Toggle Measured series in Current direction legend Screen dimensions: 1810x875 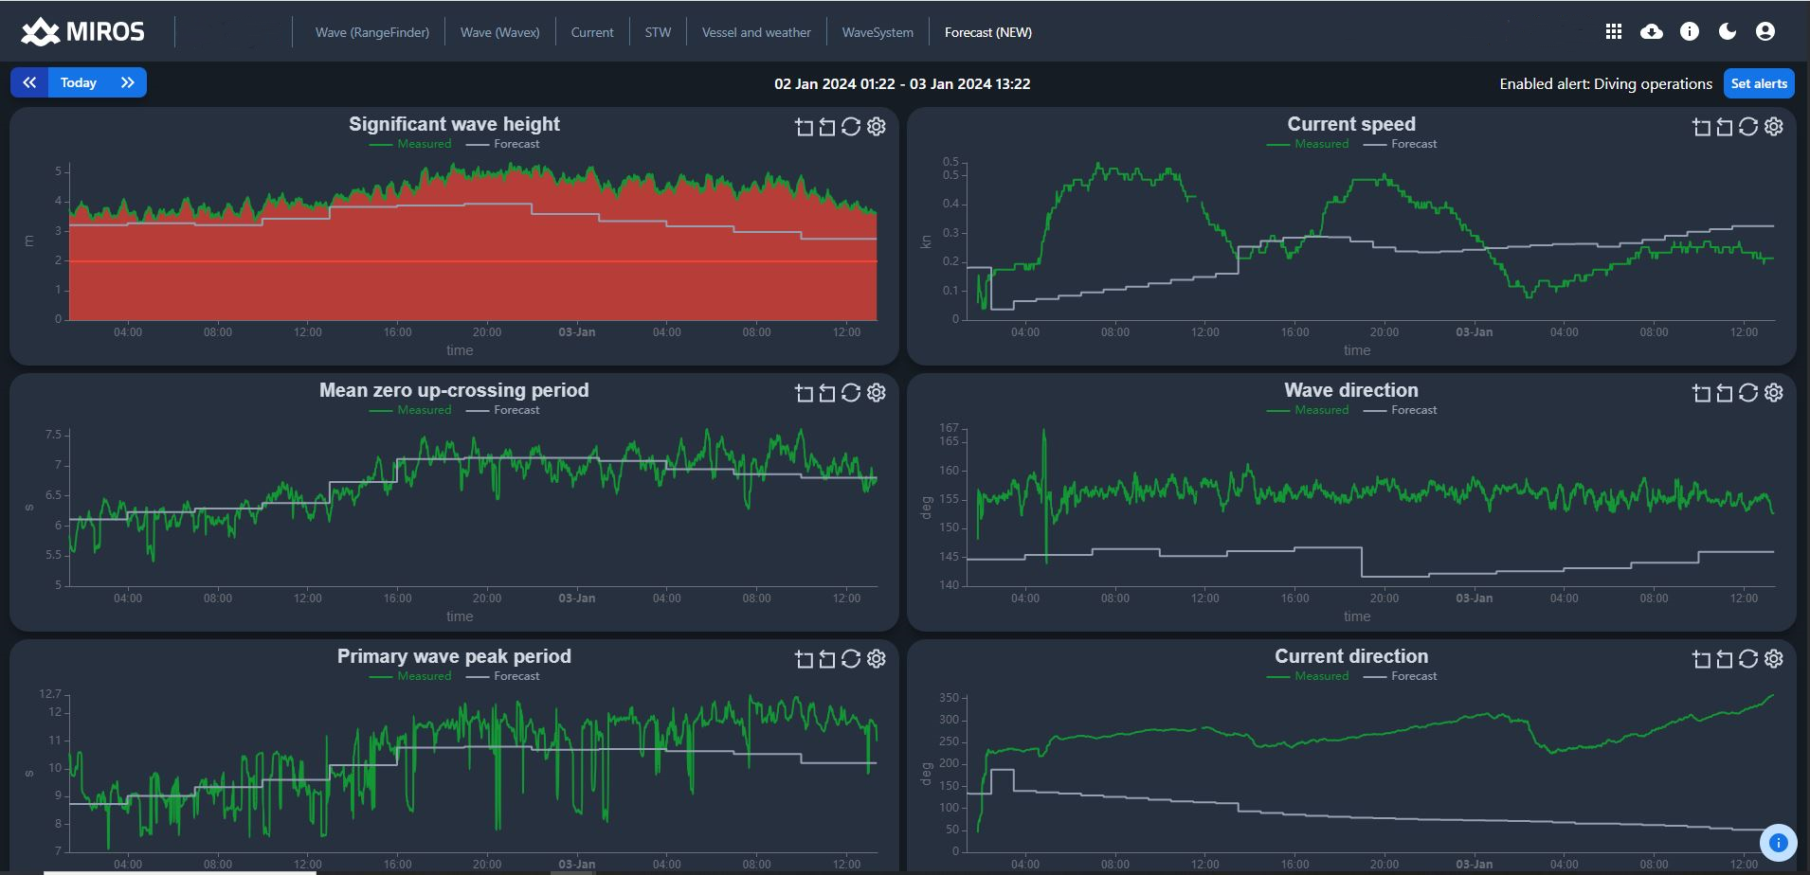tap(1309, 676)
